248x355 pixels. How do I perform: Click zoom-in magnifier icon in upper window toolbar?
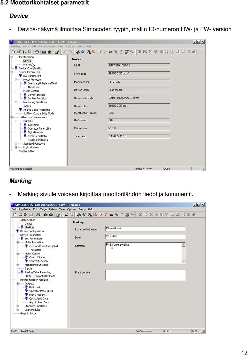167,52
